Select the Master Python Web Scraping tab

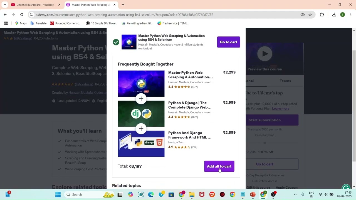pyautogui.click(x=91, y=5)
